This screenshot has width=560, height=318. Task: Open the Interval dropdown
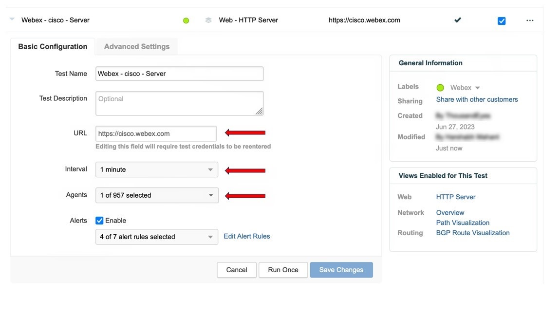[157, 169]
